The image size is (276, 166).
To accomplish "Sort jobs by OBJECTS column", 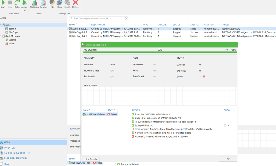I will point(162,25).
